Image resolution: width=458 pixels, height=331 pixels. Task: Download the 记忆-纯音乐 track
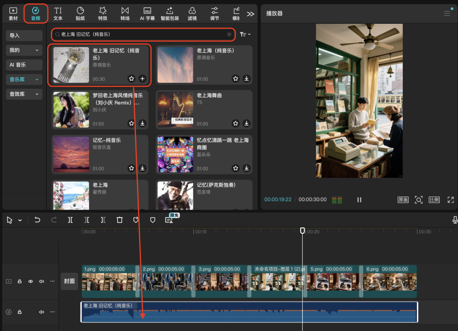click(x=142, y=168)
